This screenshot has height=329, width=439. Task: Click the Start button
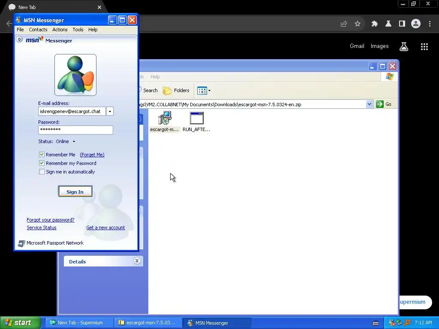[x=21, y=323]
